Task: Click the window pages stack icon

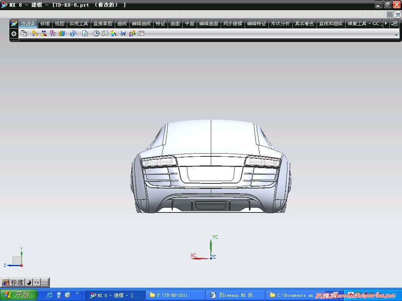Action: click(24, 33)
